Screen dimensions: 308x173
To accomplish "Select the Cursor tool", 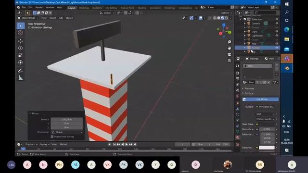I will (x=20, y=33).
